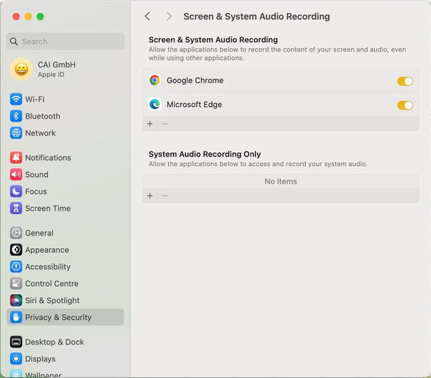Maximize window with the green button
Image resolution: width=431 pixels, height=378 pixels.
point(40,16)
